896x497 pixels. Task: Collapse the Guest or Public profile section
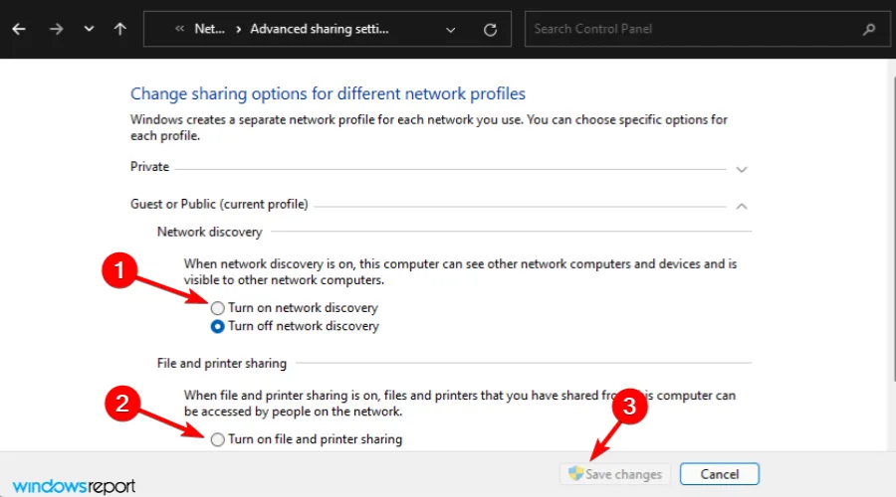click(x=741, y=205)
